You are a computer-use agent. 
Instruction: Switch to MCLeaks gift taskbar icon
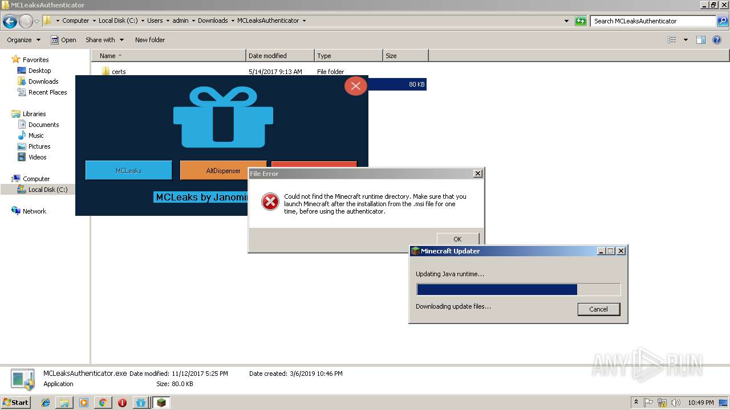pos(141,403)
